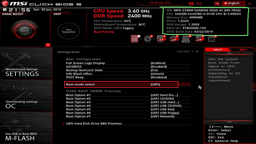Click the Boot Priority label
Screen dimensions: 256x144
pyautogui.click(x=104, y=32)
